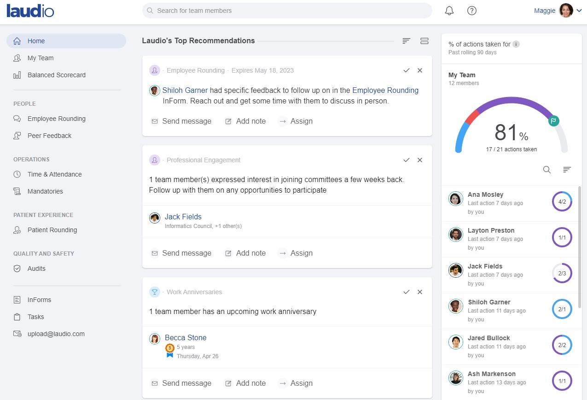
Task: Click the sort icon under the gauge
Action: tap(567, 170)
